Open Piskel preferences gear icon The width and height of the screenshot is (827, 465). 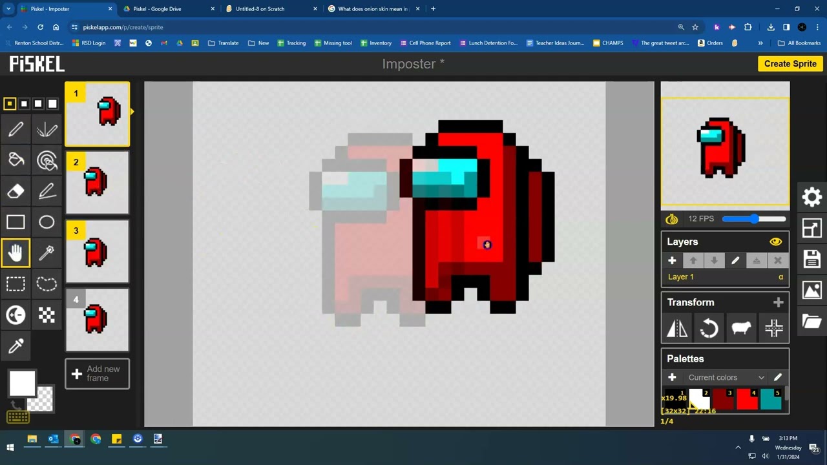click(812, 197)
